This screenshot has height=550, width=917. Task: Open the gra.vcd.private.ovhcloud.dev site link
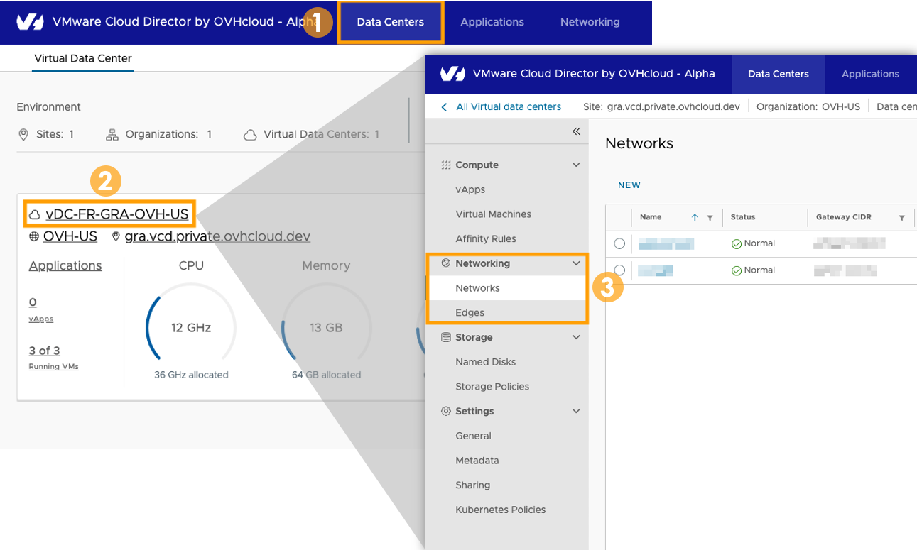click(217, 236)
